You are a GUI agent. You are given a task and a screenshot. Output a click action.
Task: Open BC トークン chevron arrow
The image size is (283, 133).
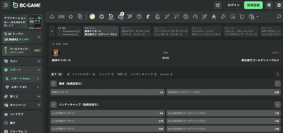point(39,37)
